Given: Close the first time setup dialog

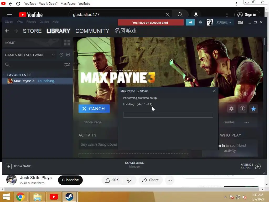Looking at the screenshot, I should pos(214,91).
